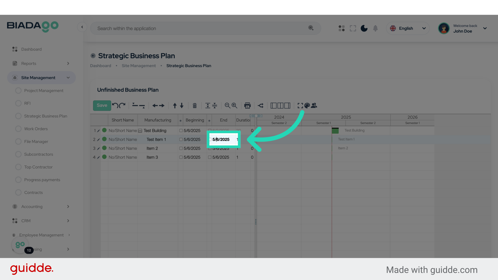
Task: Open Work Orders in the sidebar
Action: (36, 129)
